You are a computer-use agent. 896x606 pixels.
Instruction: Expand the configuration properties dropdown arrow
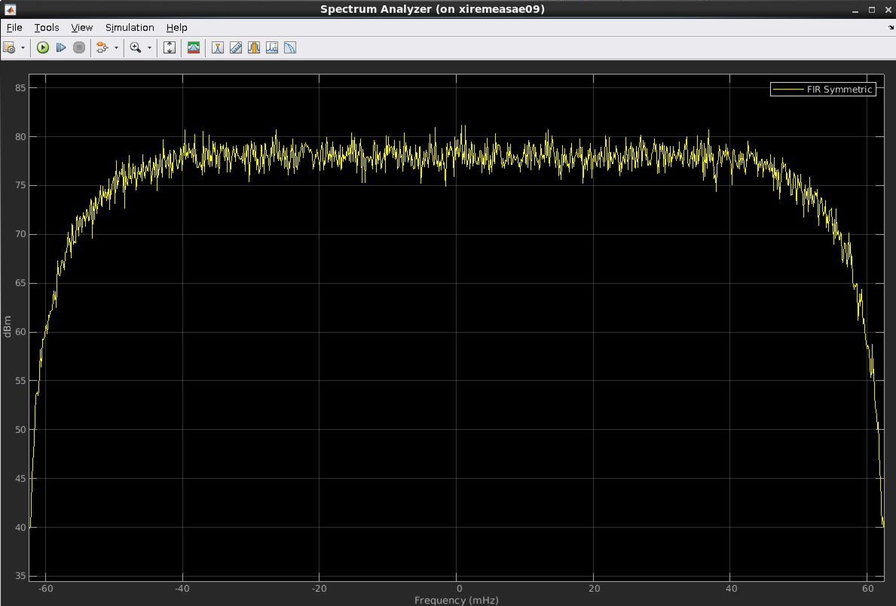tap(23, 47)
